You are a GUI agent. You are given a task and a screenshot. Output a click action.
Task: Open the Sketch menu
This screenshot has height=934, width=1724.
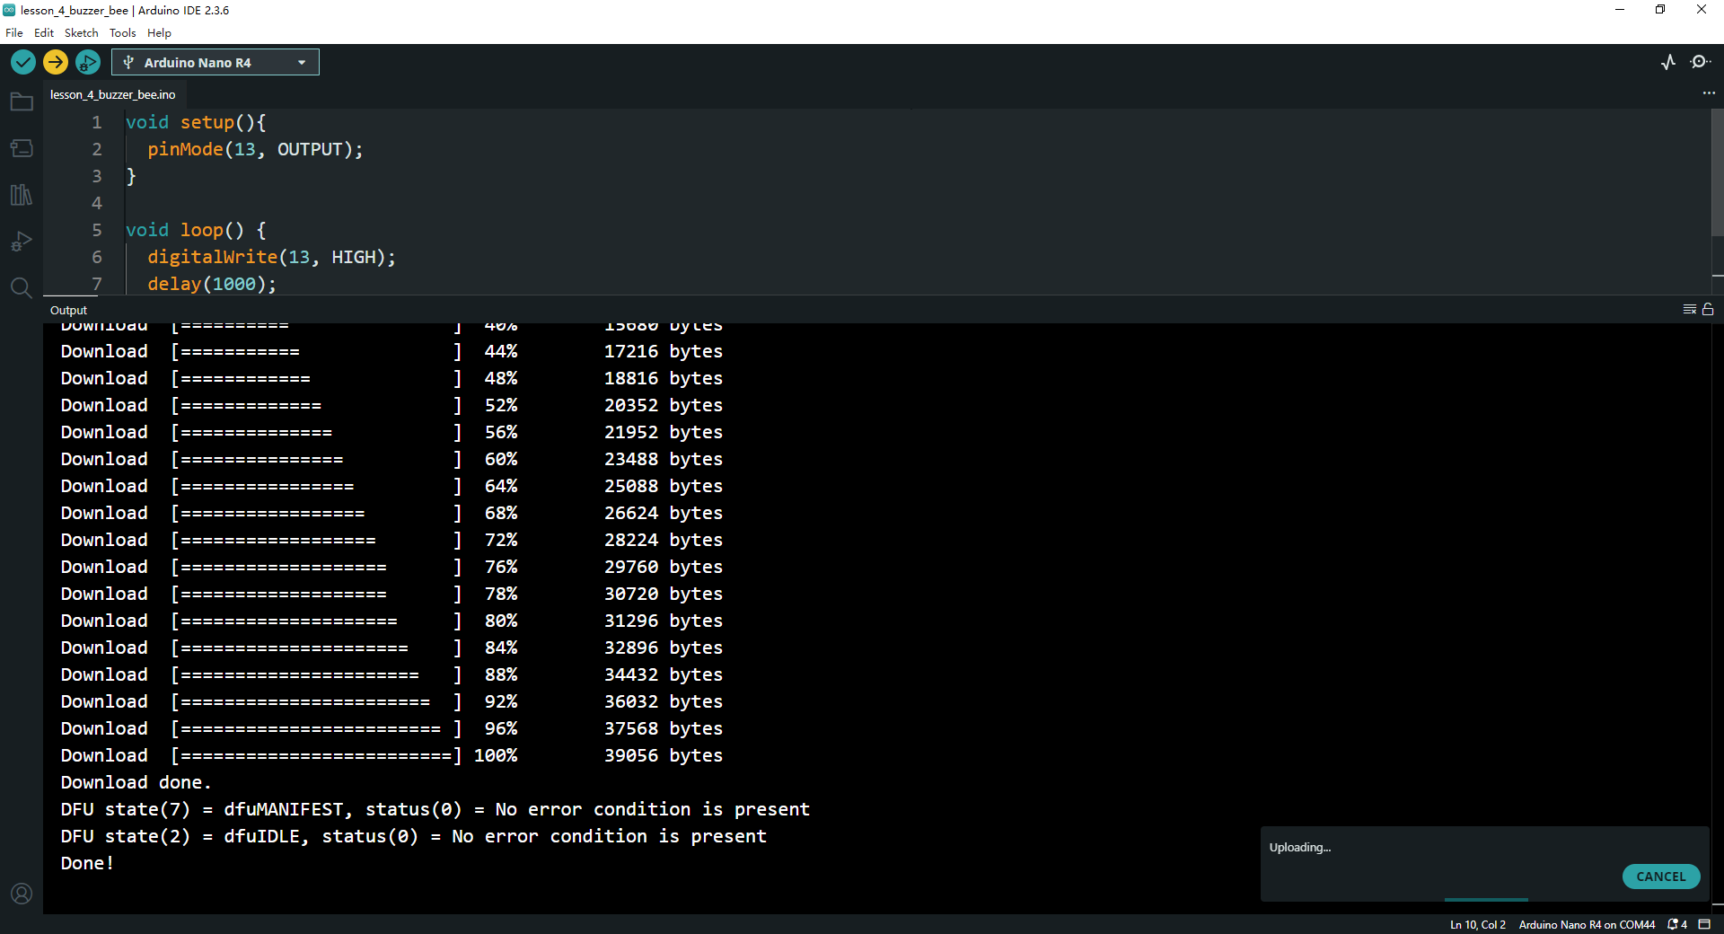click(81, 33)
